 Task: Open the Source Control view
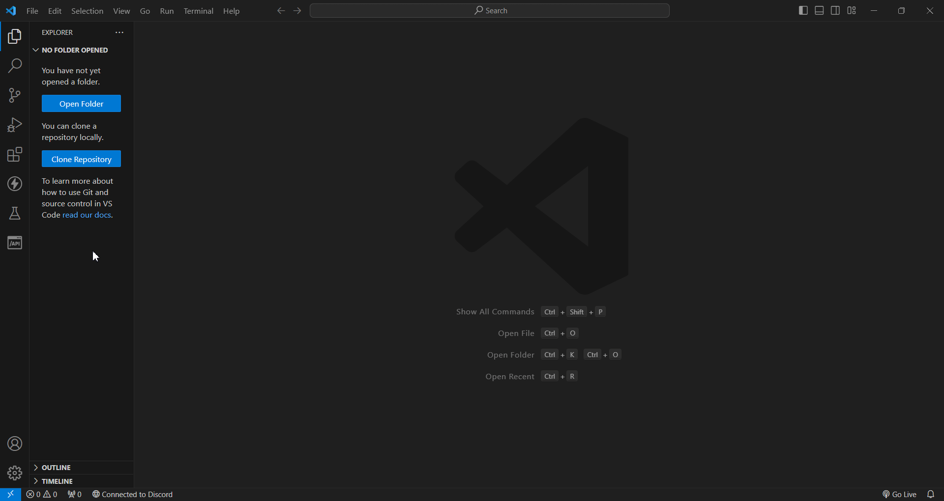[15, 95]
